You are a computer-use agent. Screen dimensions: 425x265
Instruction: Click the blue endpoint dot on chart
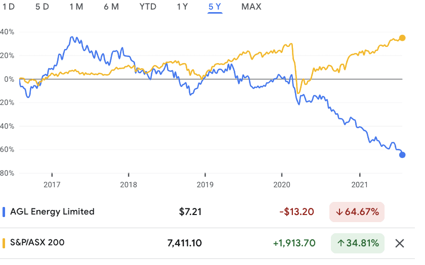[402, 155]
